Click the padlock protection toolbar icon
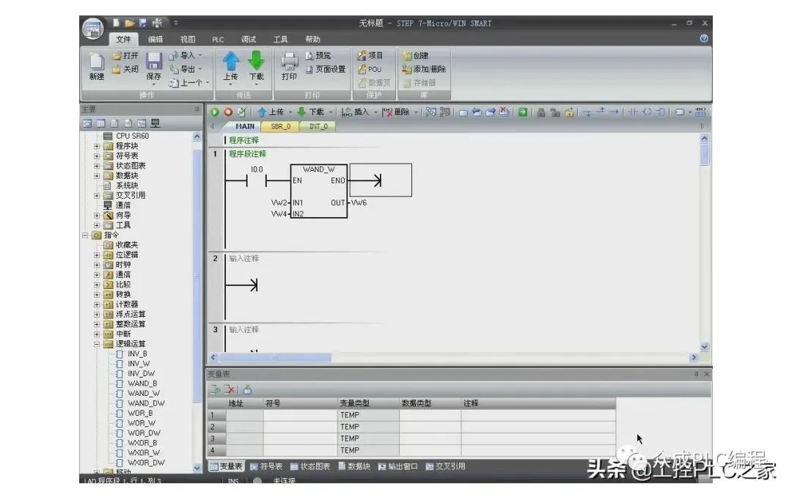792x495 pixels. click(x=541, y=112)
